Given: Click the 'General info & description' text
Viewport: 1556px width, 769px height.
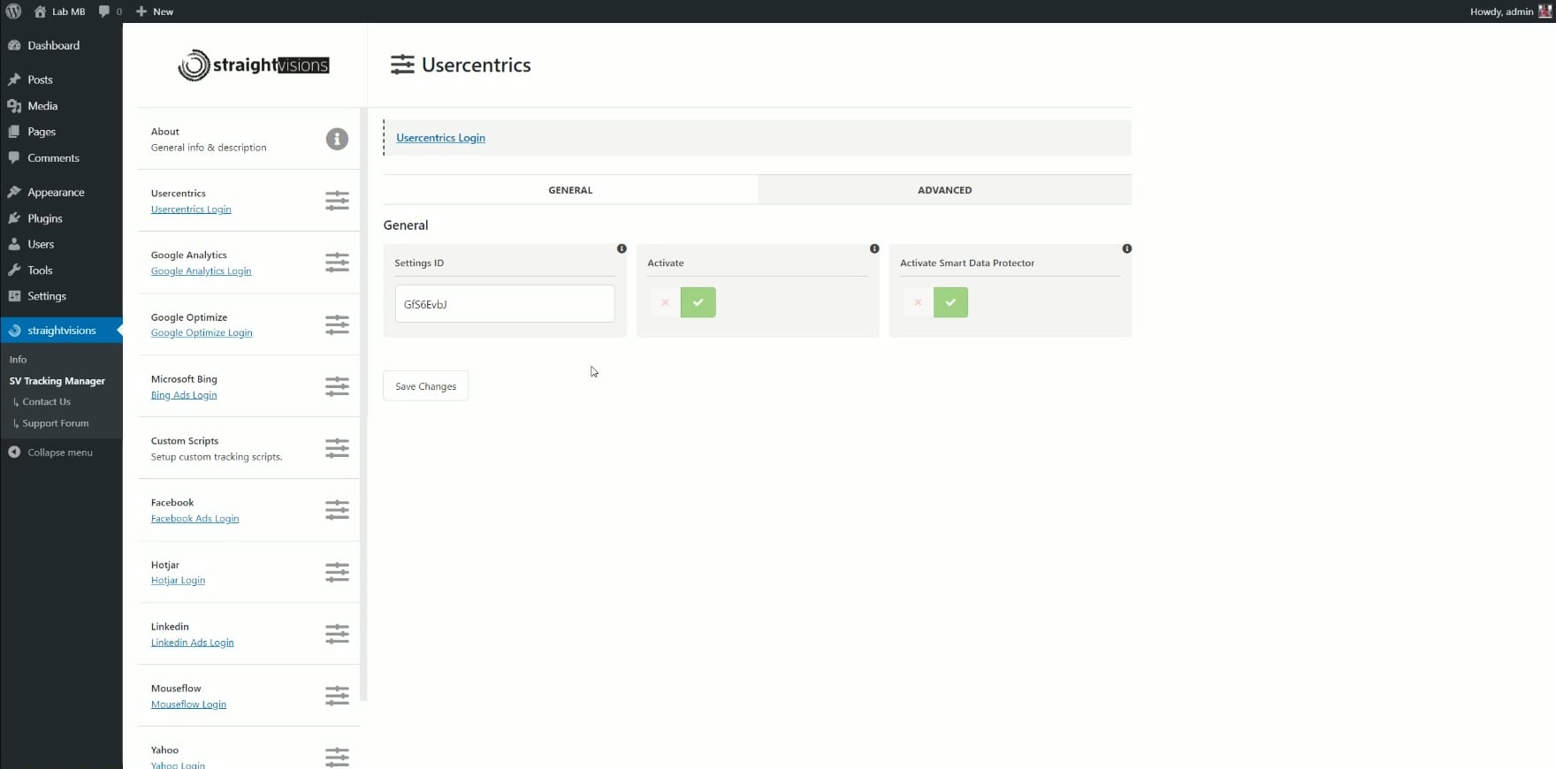Looking at the screenshot, I should click(x=209, y=148).
